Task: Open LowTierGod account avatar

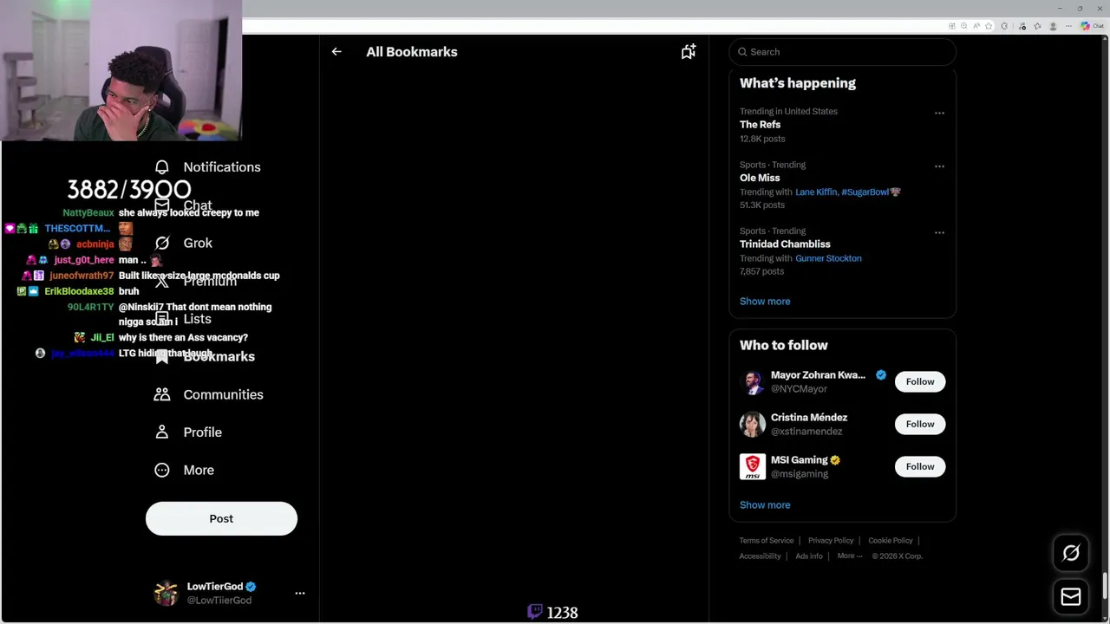Action: (166, 593)
